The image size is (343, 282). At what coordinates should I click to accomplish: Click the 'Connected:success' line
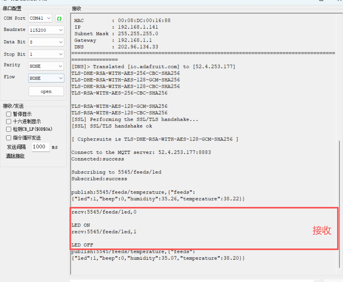97,159
